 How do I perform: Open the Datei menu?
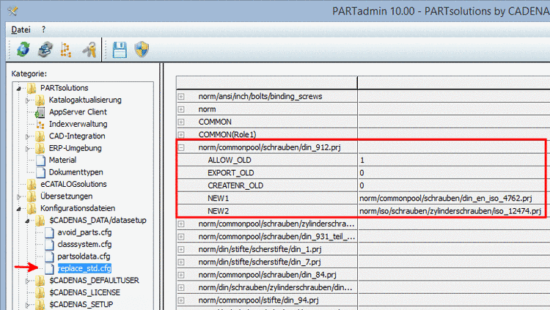tap(21, 30)
